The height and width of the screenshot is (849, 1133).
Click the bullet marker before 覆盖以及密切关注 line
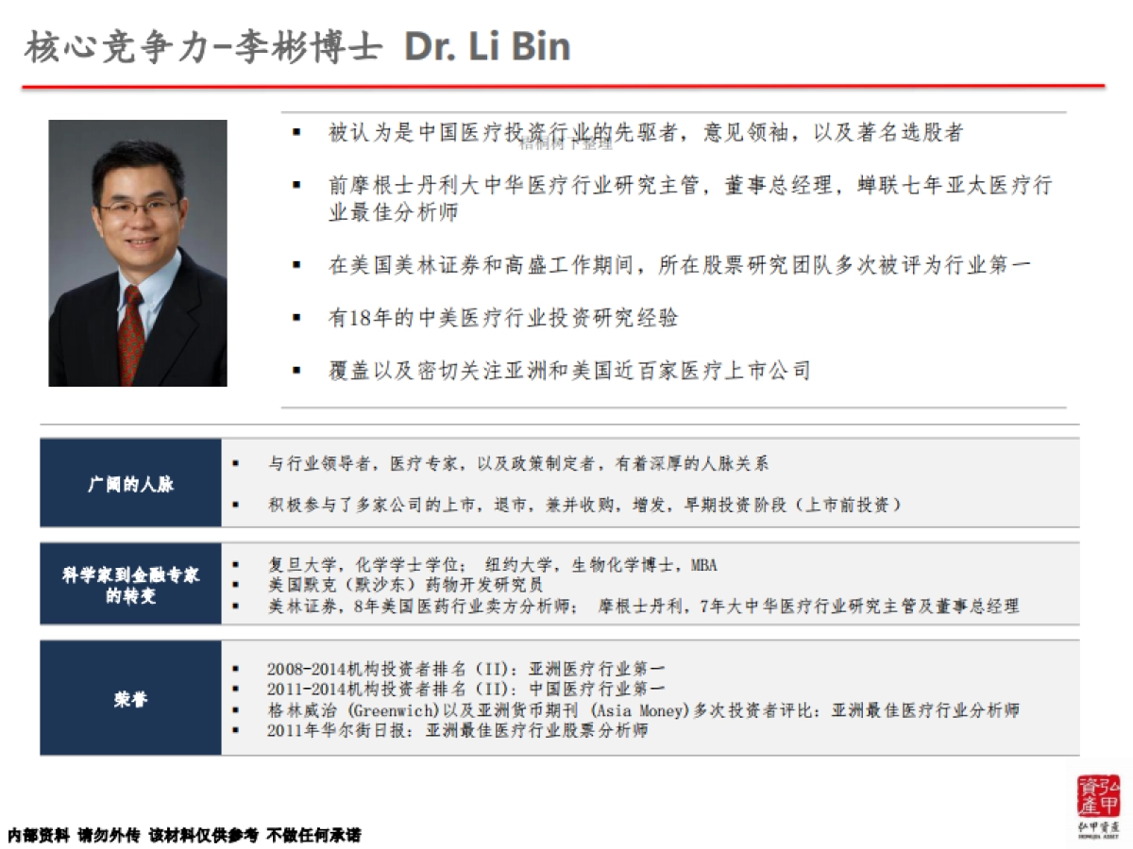[x=295, y=370]
